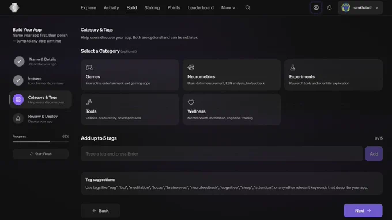Select the Games category card
This screenshot has height=220, width=392.
click(130, 75)
